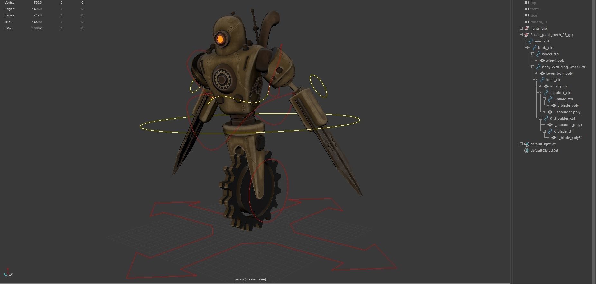
Task: Click the group icon of Steam_punk_mech_03_grp
Action: [527, 35]
